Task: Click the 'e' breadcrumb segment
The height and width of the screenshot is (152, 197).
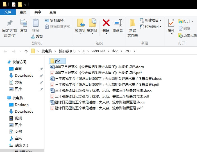Action: click(83, 51)
